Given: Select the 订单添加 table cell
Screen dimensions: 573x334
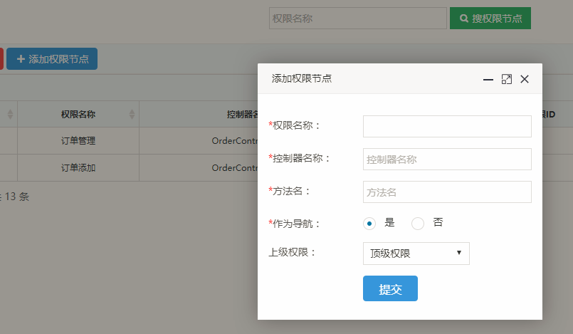Looking at the screenshot, I should pyautogui.click(x=78, y=168).
